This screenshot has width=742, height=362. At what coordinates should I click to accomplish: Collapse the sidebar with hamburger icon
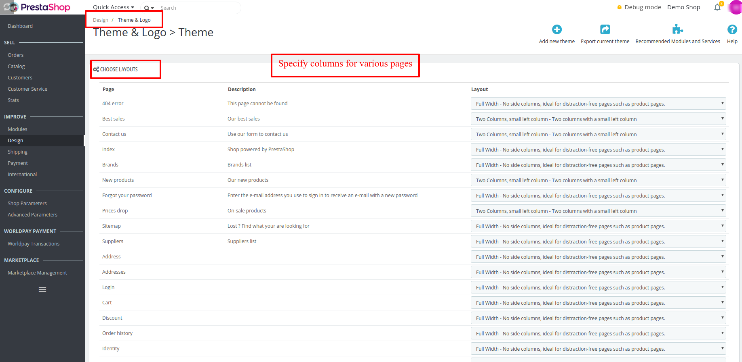click(x=42, y=289)
